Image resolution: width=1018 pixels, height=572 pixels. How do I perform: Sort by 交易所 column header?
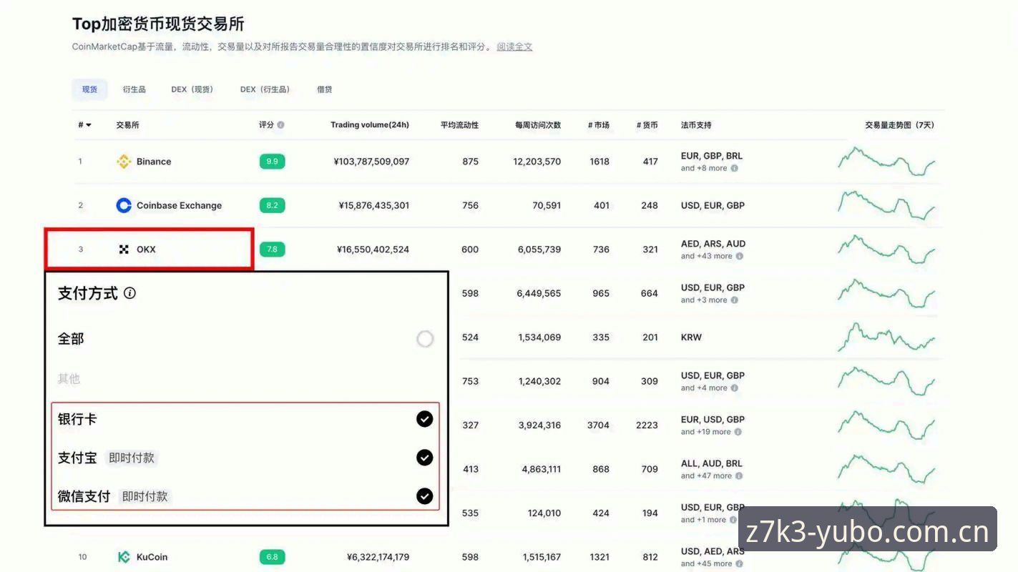(127, 125)
